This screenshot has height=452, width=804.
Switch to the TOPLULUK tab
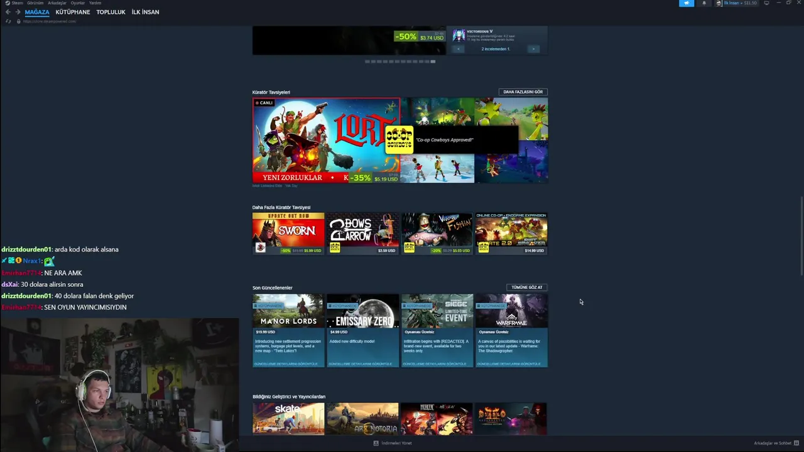pyautogui.click(x=111, y=12)
